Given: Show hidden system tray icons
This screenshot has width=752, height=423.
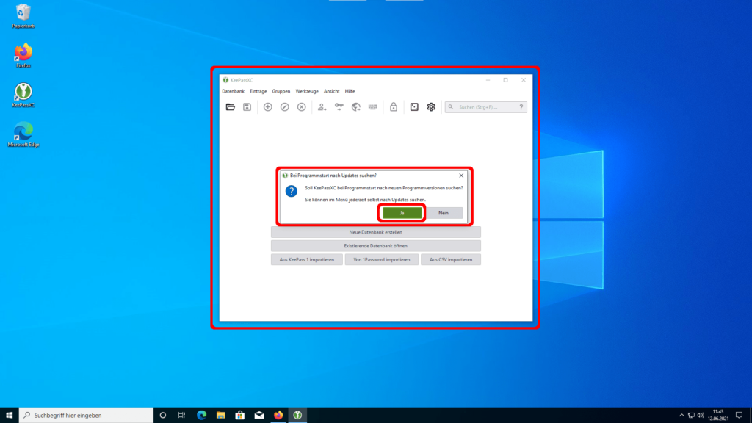Looking at the screenshot, I should (681, 416).
